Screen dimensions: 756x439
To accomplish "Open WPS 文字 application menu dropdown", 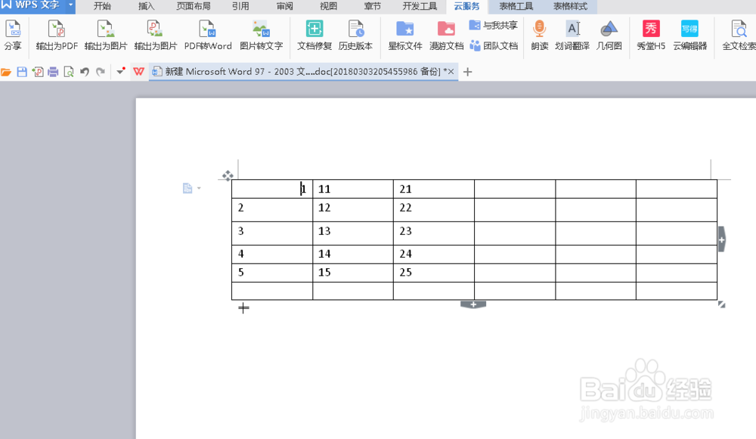I will [x=70, y=5].
